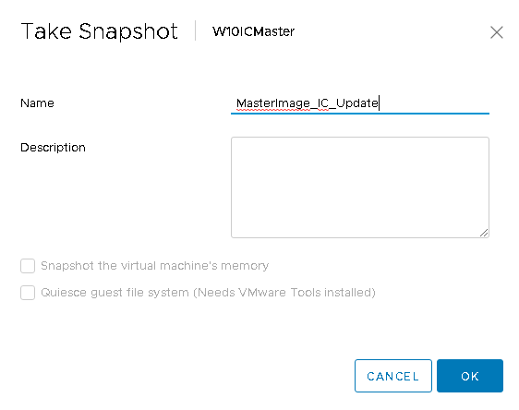Click the blue underline below Name field

(x=360, y=114)
